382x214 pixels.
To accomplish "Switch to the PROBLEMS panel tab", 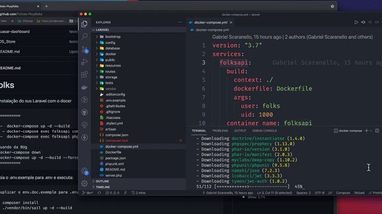I will [x=220, y=131].
